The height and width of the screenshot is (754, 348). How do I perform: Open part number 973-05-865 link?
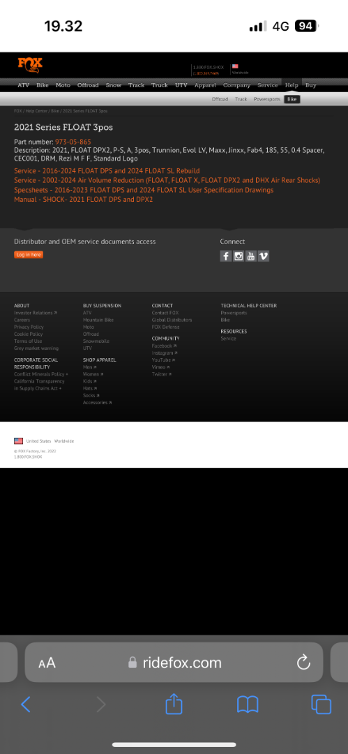73,142
